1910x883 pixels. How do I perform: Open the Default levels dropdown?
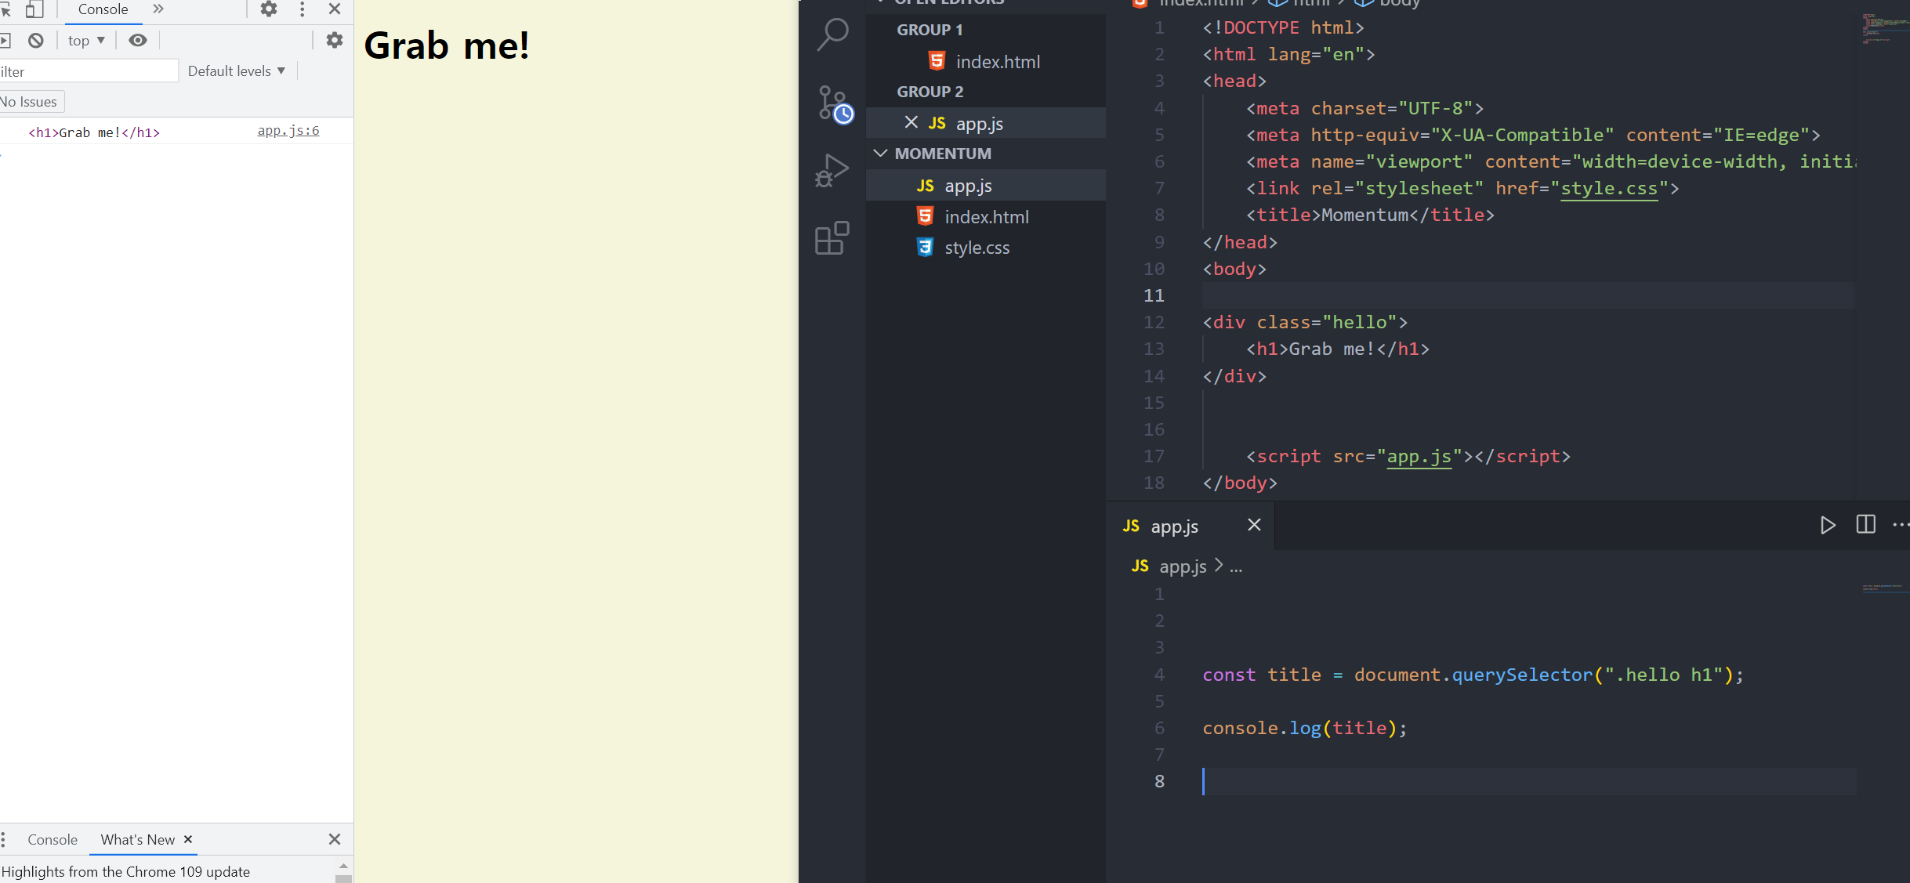[236, 71]
